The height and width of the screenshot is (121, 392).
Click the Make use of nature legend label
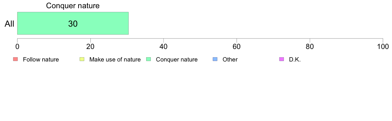[x=115, y=60]
